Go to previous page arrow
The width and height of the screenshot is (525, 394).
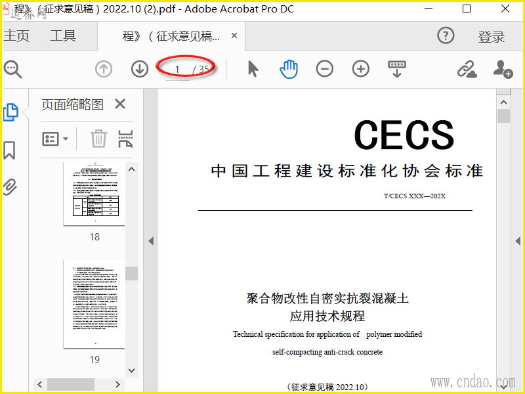(104, 70)
